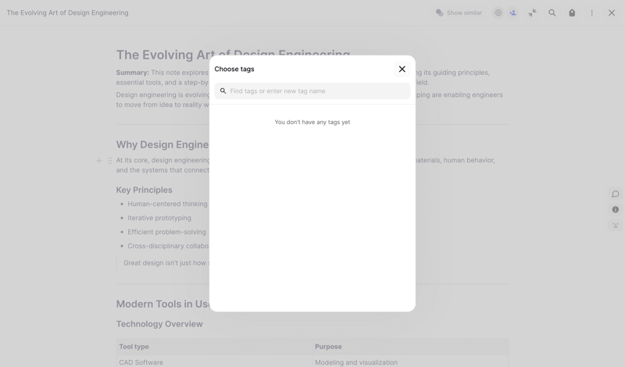Close the Choose tags dialog
This screenshot has height=367, width=625.
(402, 69)
